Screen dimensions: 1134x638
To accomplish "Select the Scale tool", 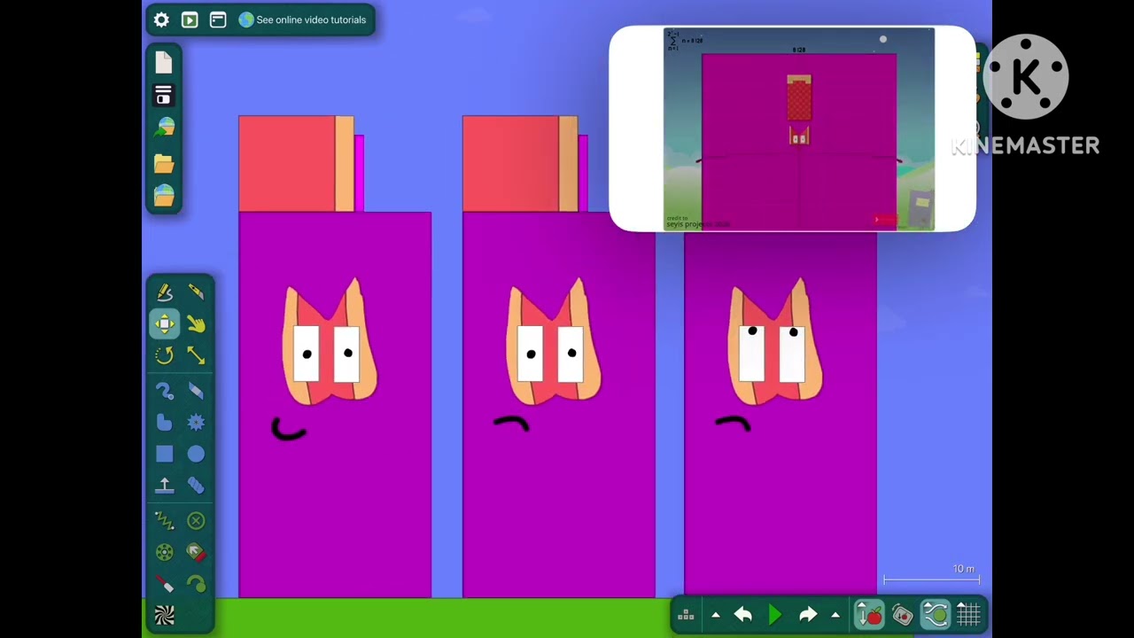I will click(196, 355).
